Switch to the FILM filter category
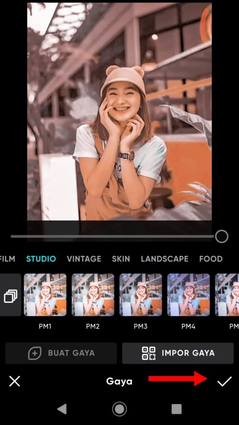 [x=7, y=259]
